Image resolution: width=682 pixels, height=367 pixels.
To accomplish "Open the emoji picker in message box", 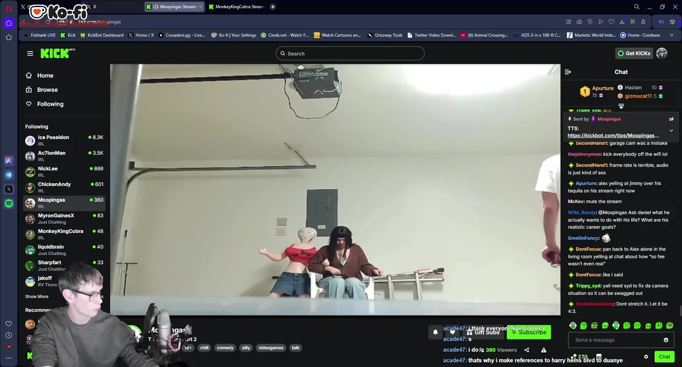I will coord(666,340).
